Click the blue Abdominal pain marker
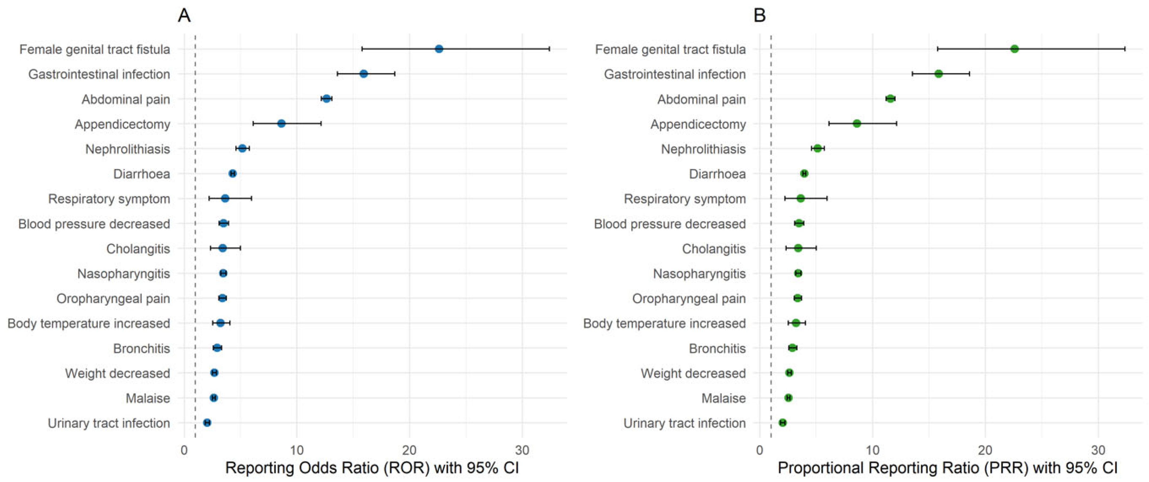This screenshot has height=482, width=1149. point(327,99)
